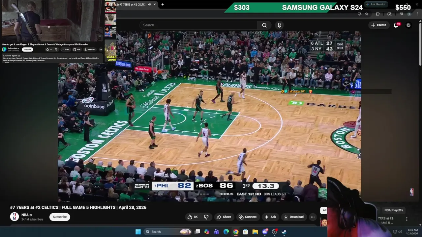Viewport: 422px width, 237px height.
Task: Open more actions in RE4 mini window
Action: click(101, 49)
